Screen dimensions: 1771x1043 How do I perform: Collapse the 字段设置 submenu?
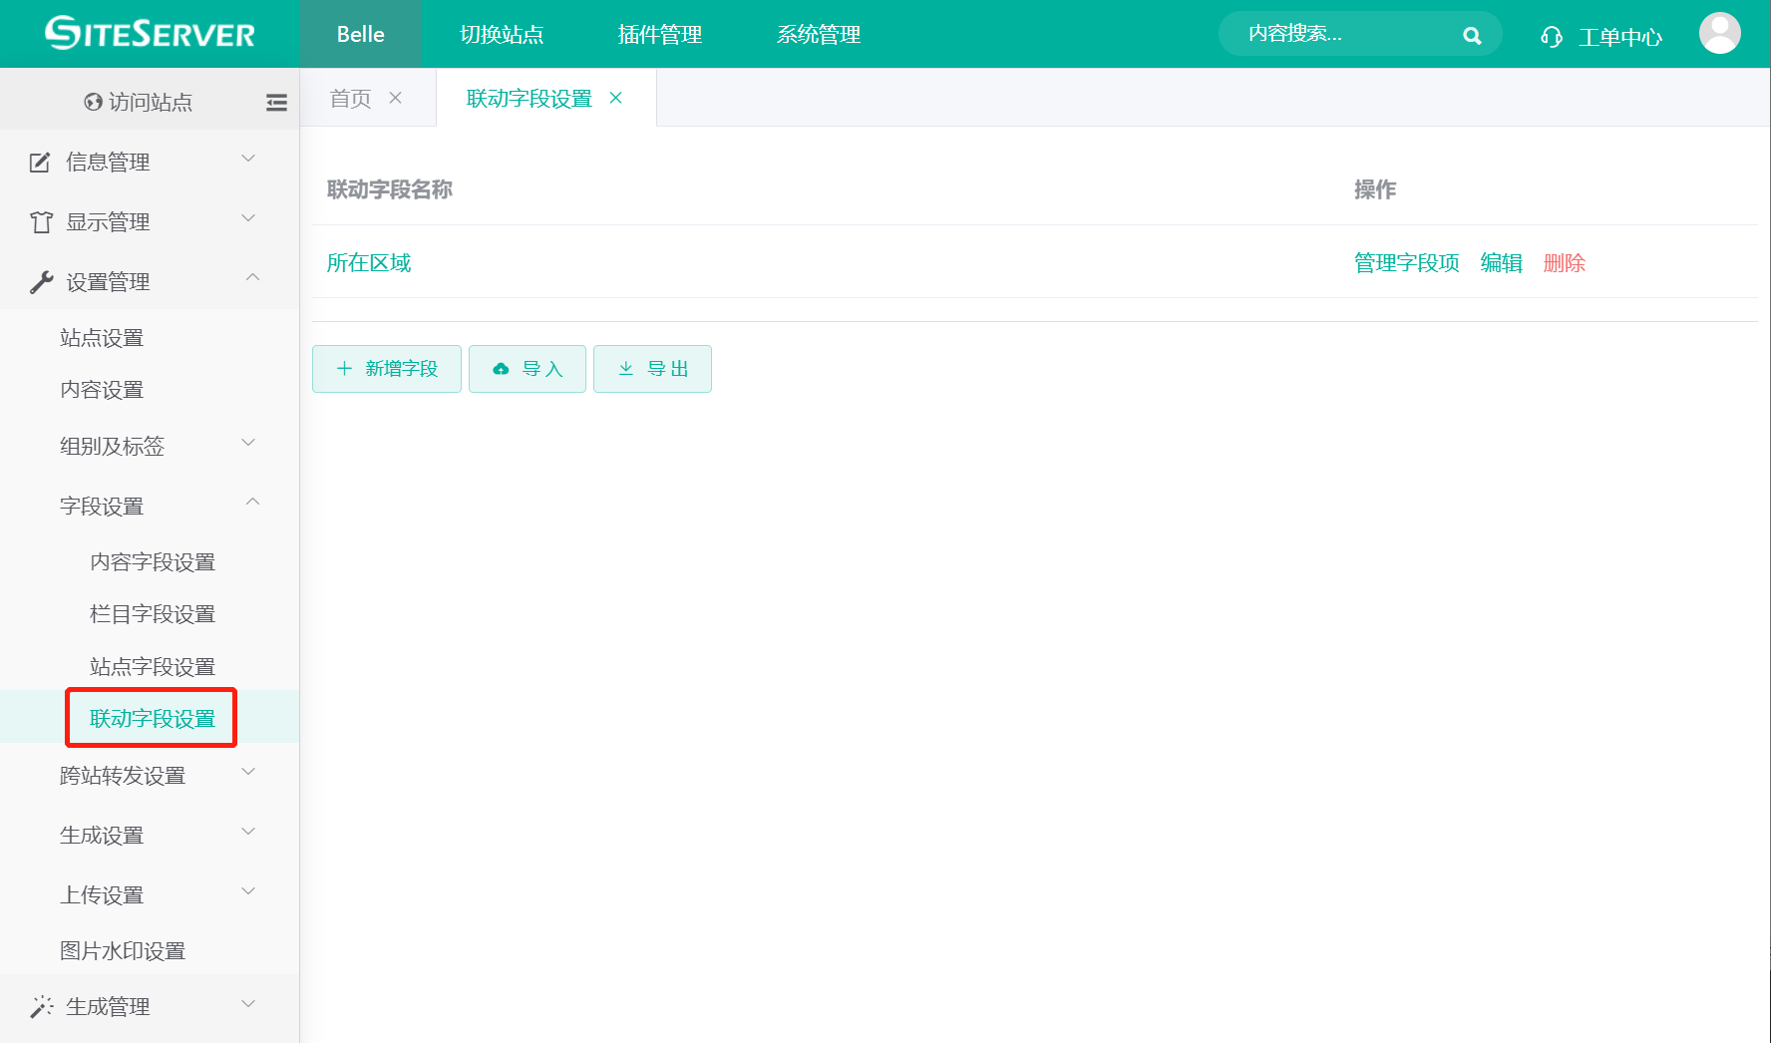pyautogui.click(x=252, y=503)
